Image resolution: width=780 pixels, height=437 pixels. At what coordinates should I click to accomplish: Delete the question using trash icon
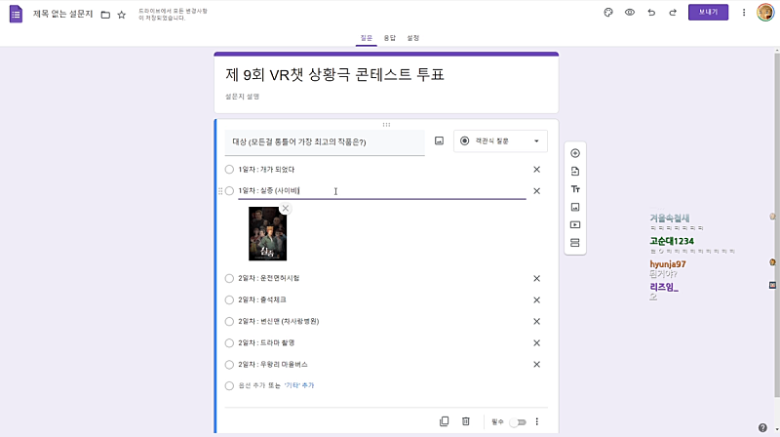pyautogui.click(x=466, y=421)
